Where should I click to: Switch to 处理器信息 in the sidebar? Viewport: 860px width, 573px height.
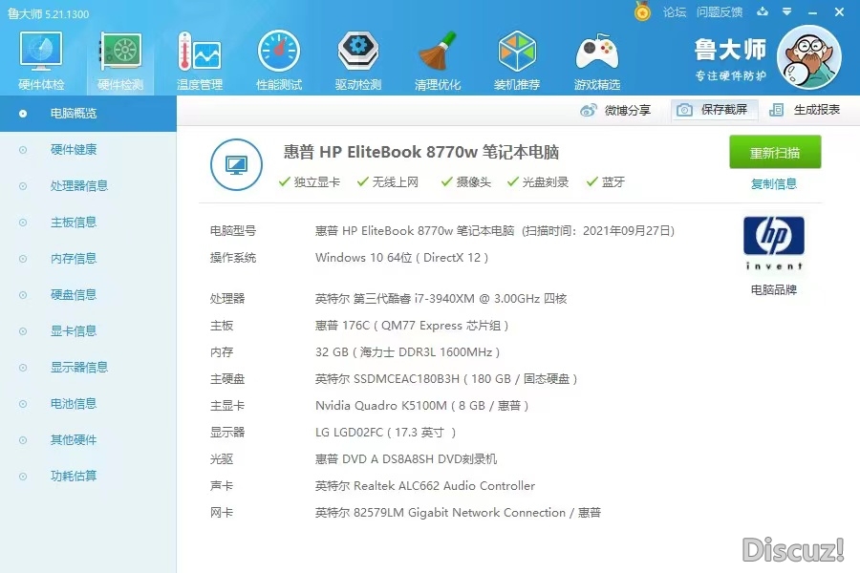click(x=78, y=186)
